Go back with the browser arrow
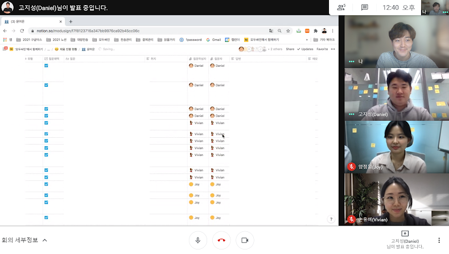The height and width of the screenshot is (254, 449). (x=5, y=31)
